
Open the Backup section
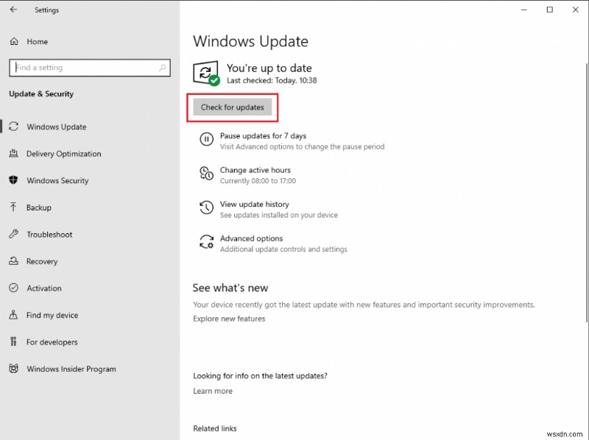39,207
